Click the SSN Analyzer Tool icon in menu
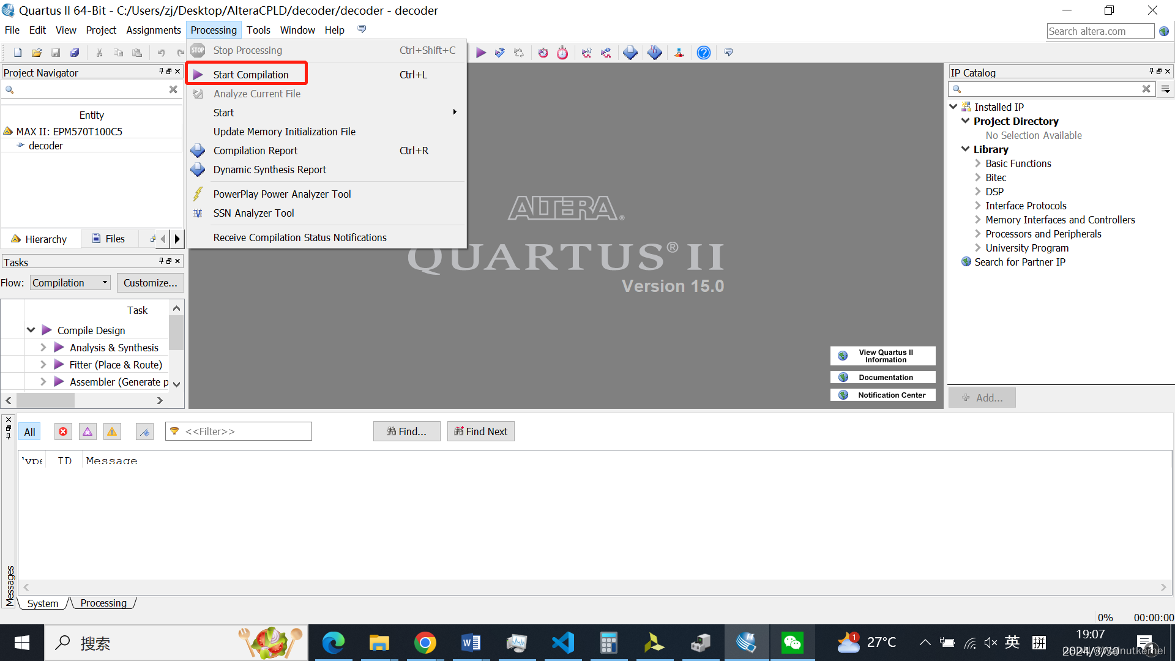This screenshot has height=661, width=1175. click(198, 213)
